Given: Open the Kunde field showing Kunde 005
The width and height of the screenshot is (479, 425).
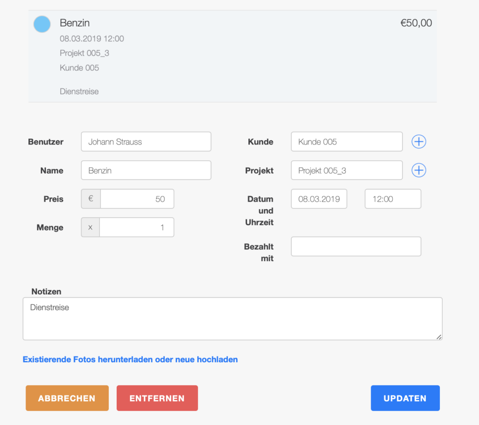Looking at the screenshot, I should (x=346, y=142).
